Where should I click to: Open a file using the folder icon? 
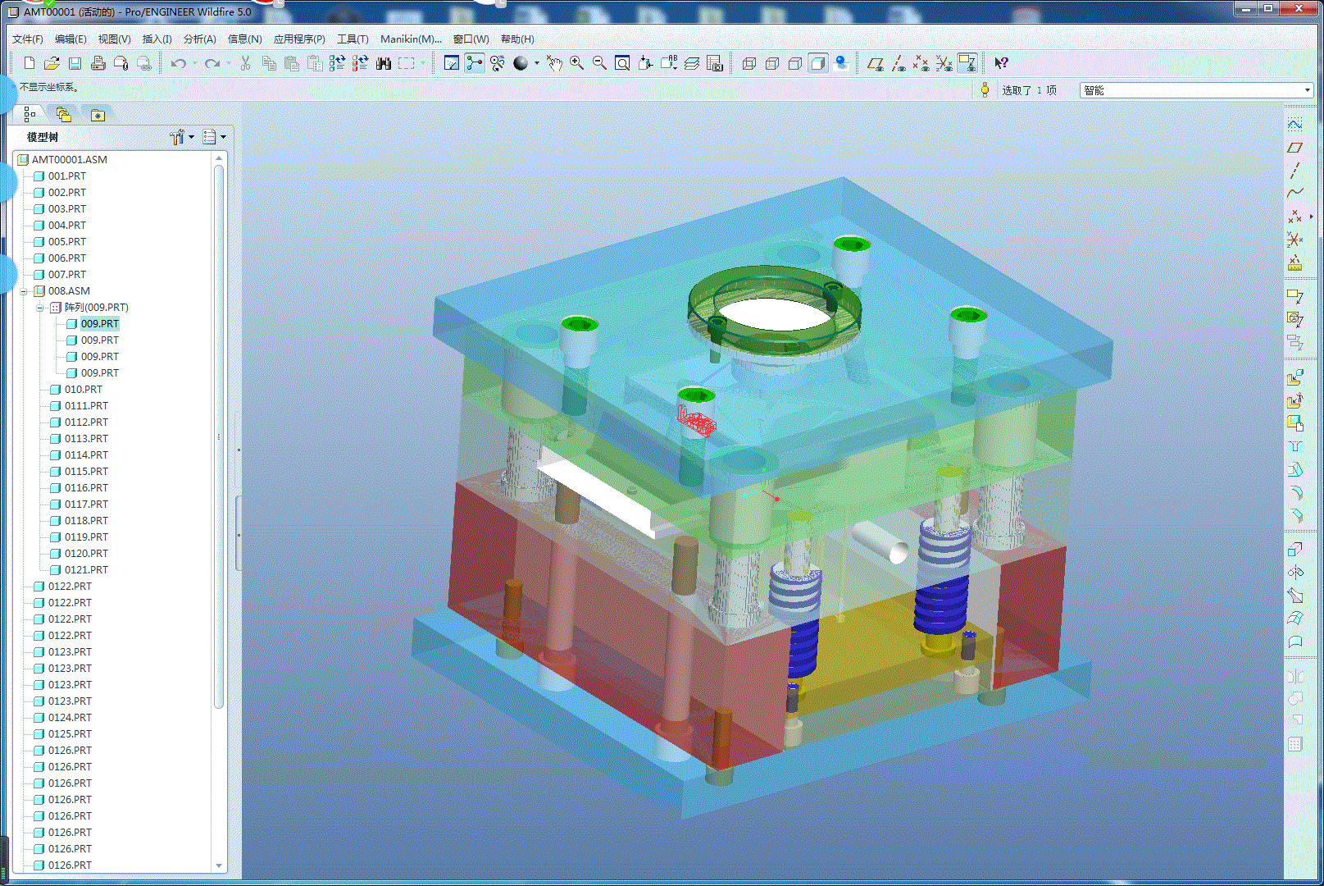coord(52,63)
